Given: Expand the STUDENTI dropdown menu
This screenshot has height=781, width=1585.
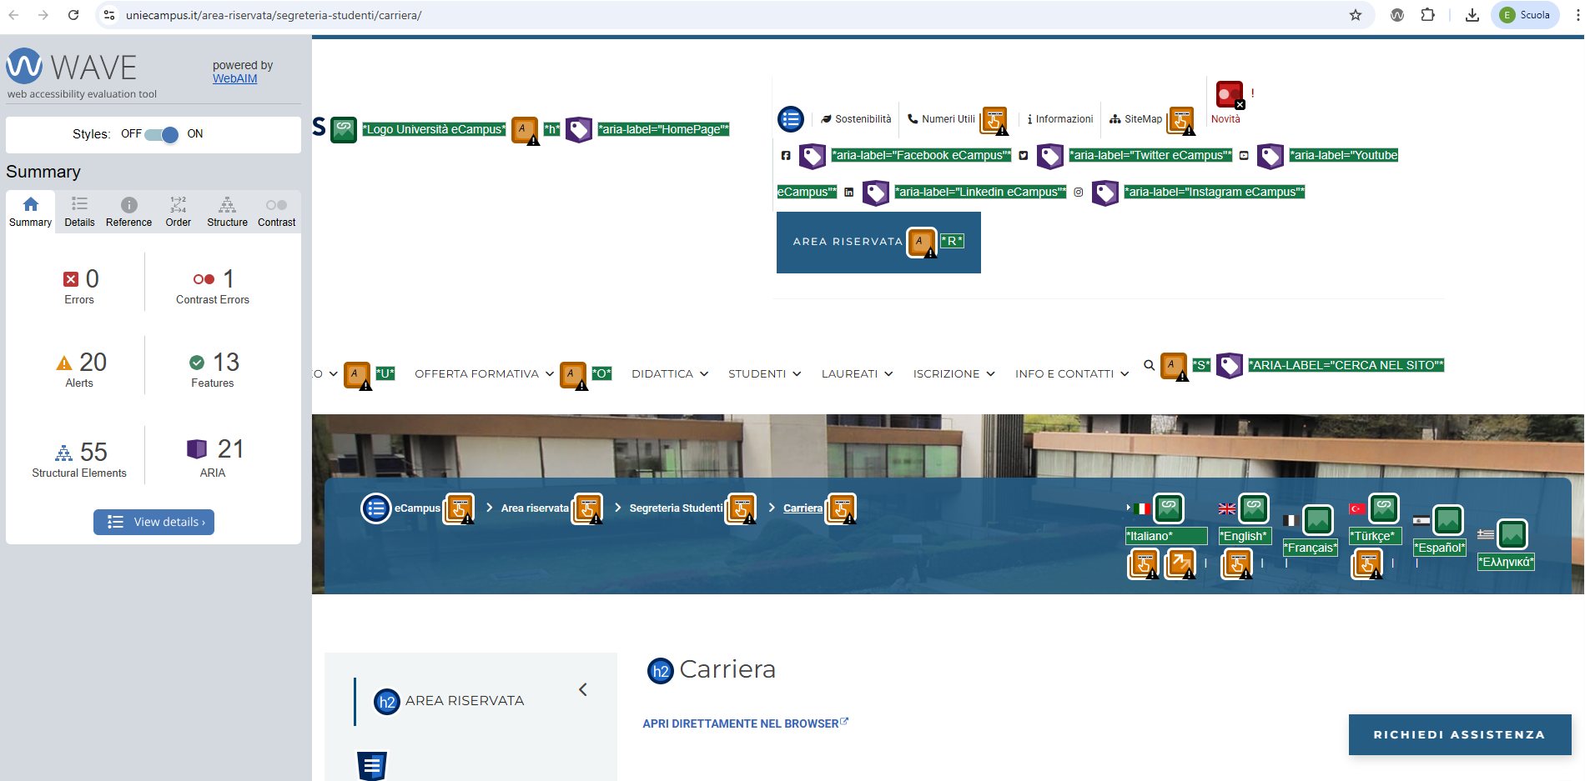Looking at the screenshot, I should point(764,374).
